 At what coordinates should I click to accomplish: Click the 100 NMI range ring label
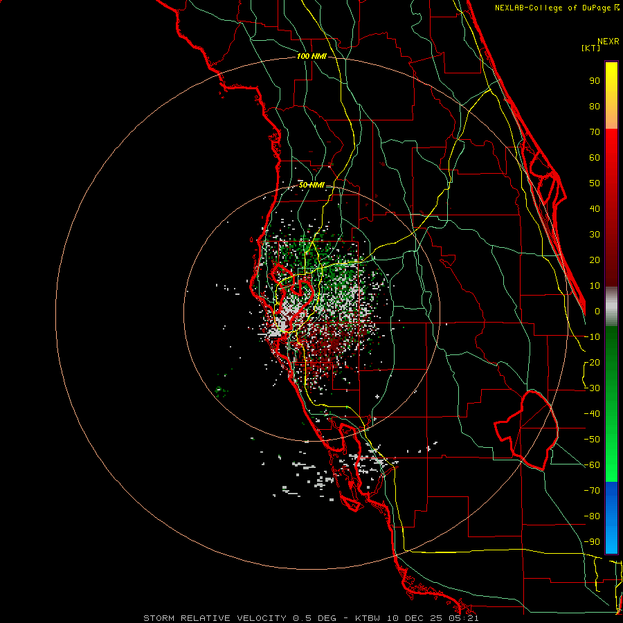[x=311, y=57]
